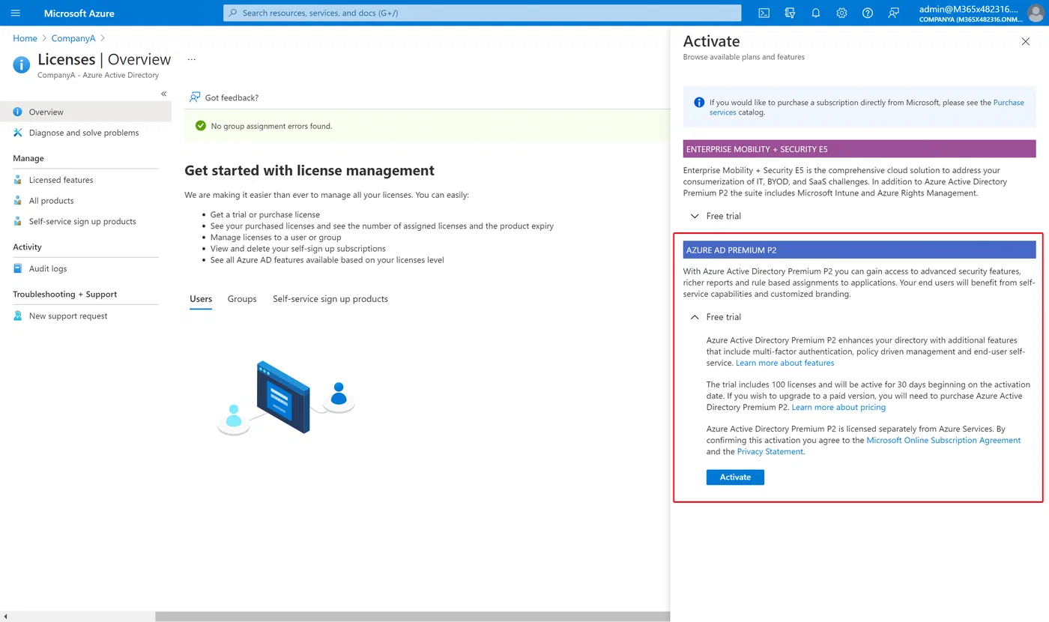1049x622 pixels.
Task: Click the Got feedback icon
Action: (x=195, y=97)
